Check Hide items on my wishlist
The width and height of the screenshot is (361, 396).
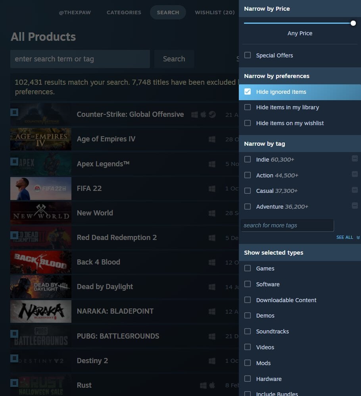248,123
